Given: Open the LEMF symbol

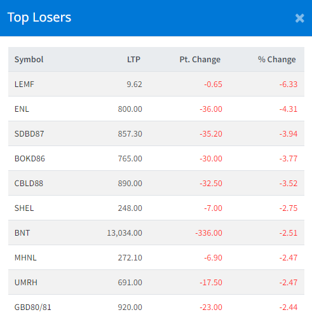Looking at the screenshot, I should click(x=24, y=84).
